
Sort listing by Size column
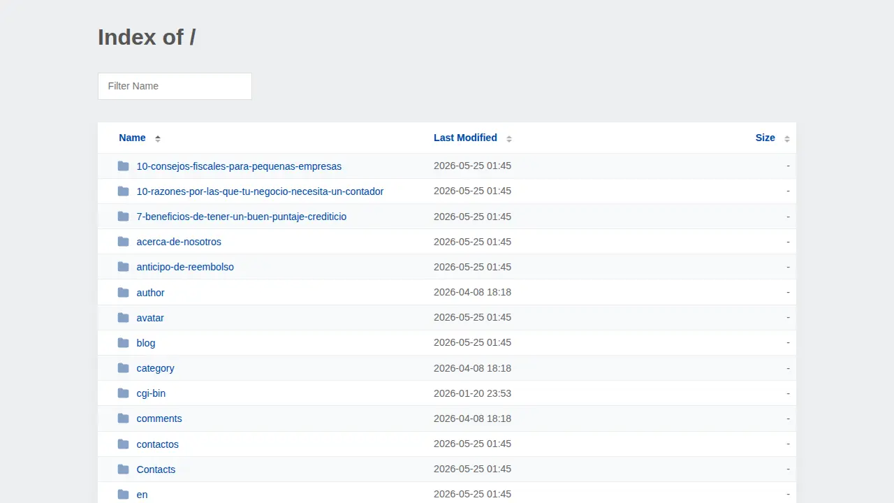[765, 138]
